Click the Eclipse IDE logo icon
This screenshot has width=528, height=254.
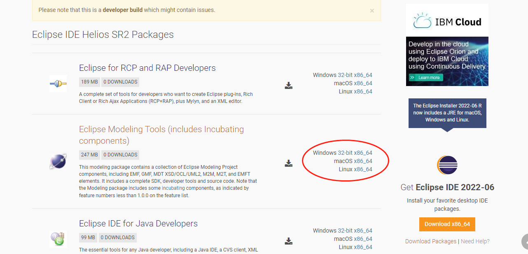(x=447, y=165)
